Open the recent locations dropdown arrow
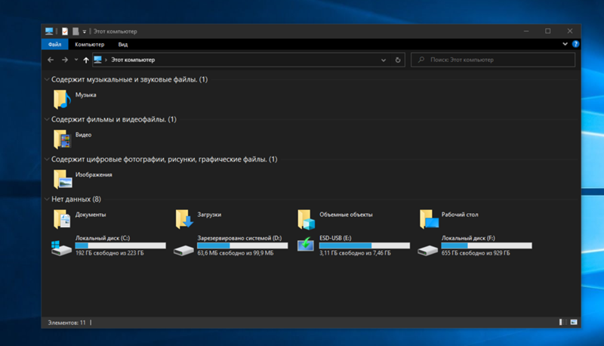 coord(76,60)
